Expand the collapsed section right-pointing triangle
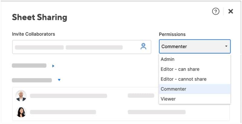Viewport: 242px width, 124px height. pyautogui.click(x=53, y=66)
